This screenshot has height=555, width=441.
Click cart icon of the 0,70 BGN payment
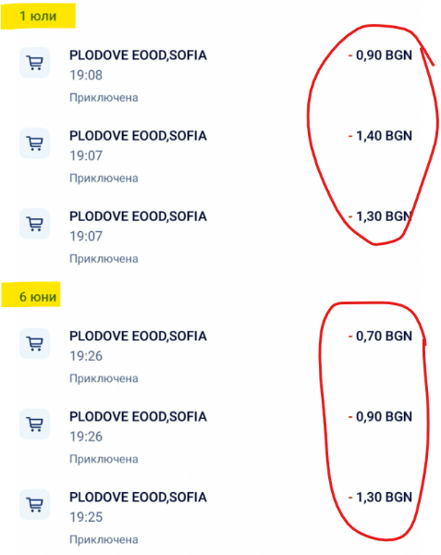[x=34, y=343]
